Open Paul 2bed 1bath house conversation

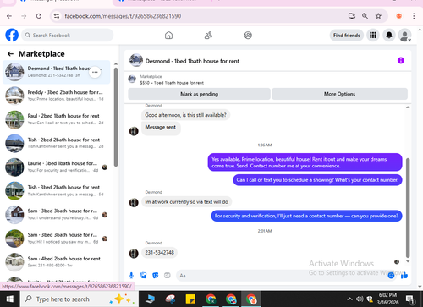click(x=57, y=119)
